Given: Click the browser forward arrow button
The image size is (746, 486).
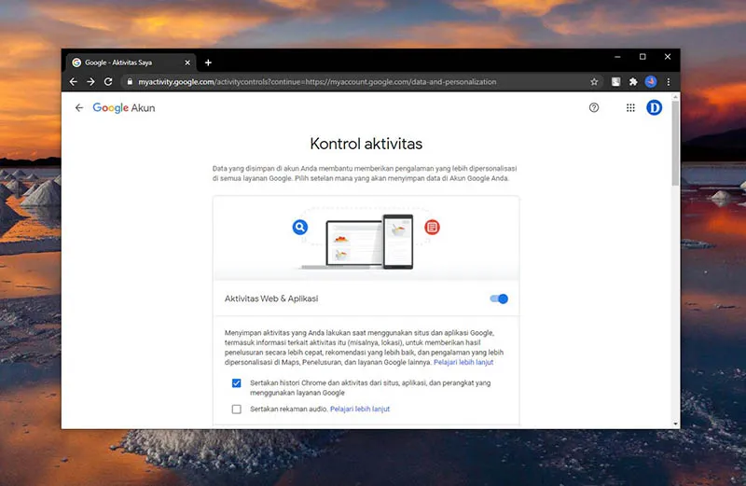Looking at the screenshot, I should point(90,82).
